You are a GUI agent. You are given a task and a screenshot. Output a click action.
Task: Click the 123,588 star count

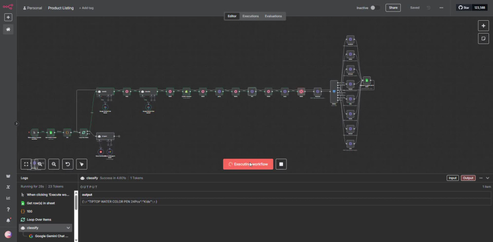pos(480,7)
